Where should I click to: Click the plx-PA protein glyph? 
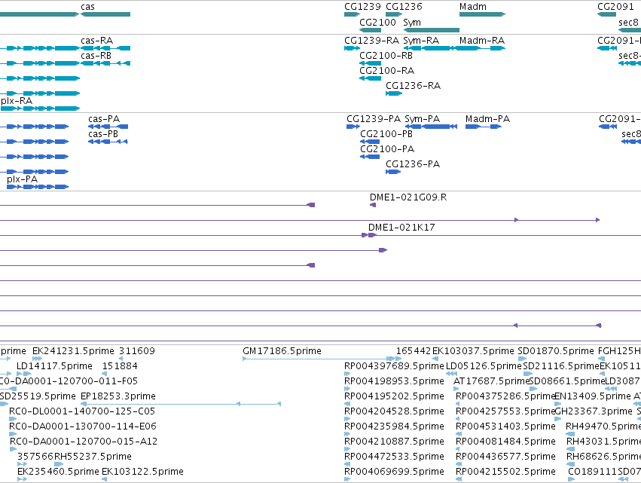pyautogui.click(x=38, y=187)
